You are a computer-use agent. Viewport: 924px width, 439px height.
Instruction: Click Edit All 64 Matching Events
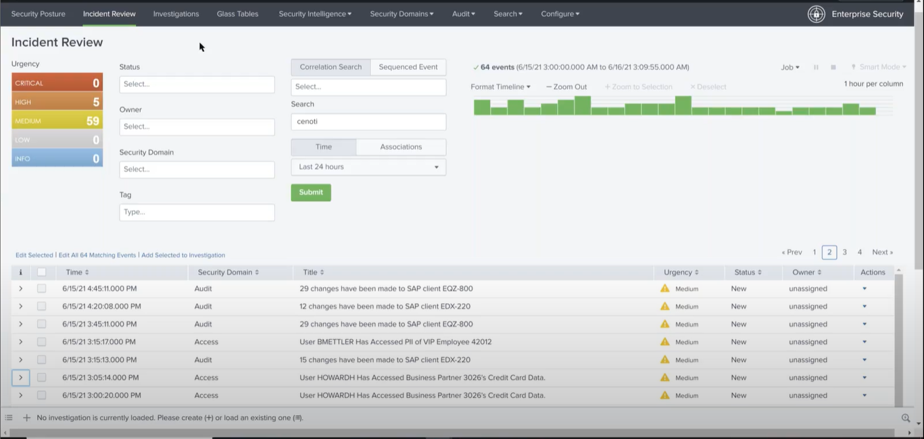[x=97, y=255]
